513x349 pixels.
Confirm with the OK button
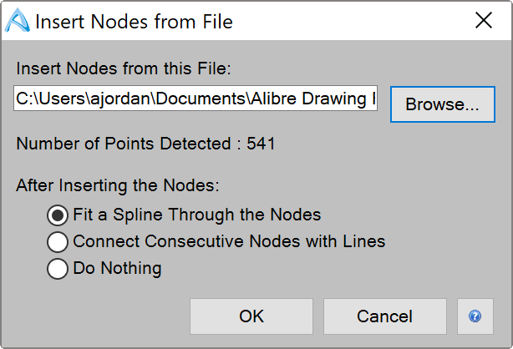coord(251,316)
